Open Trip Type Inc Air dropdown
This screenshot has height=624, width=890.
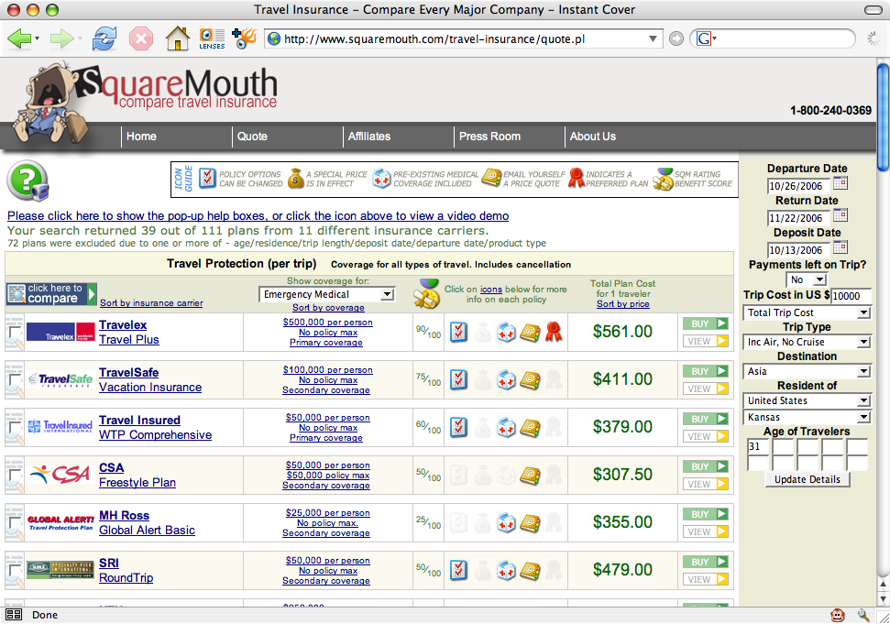point(807,342)
